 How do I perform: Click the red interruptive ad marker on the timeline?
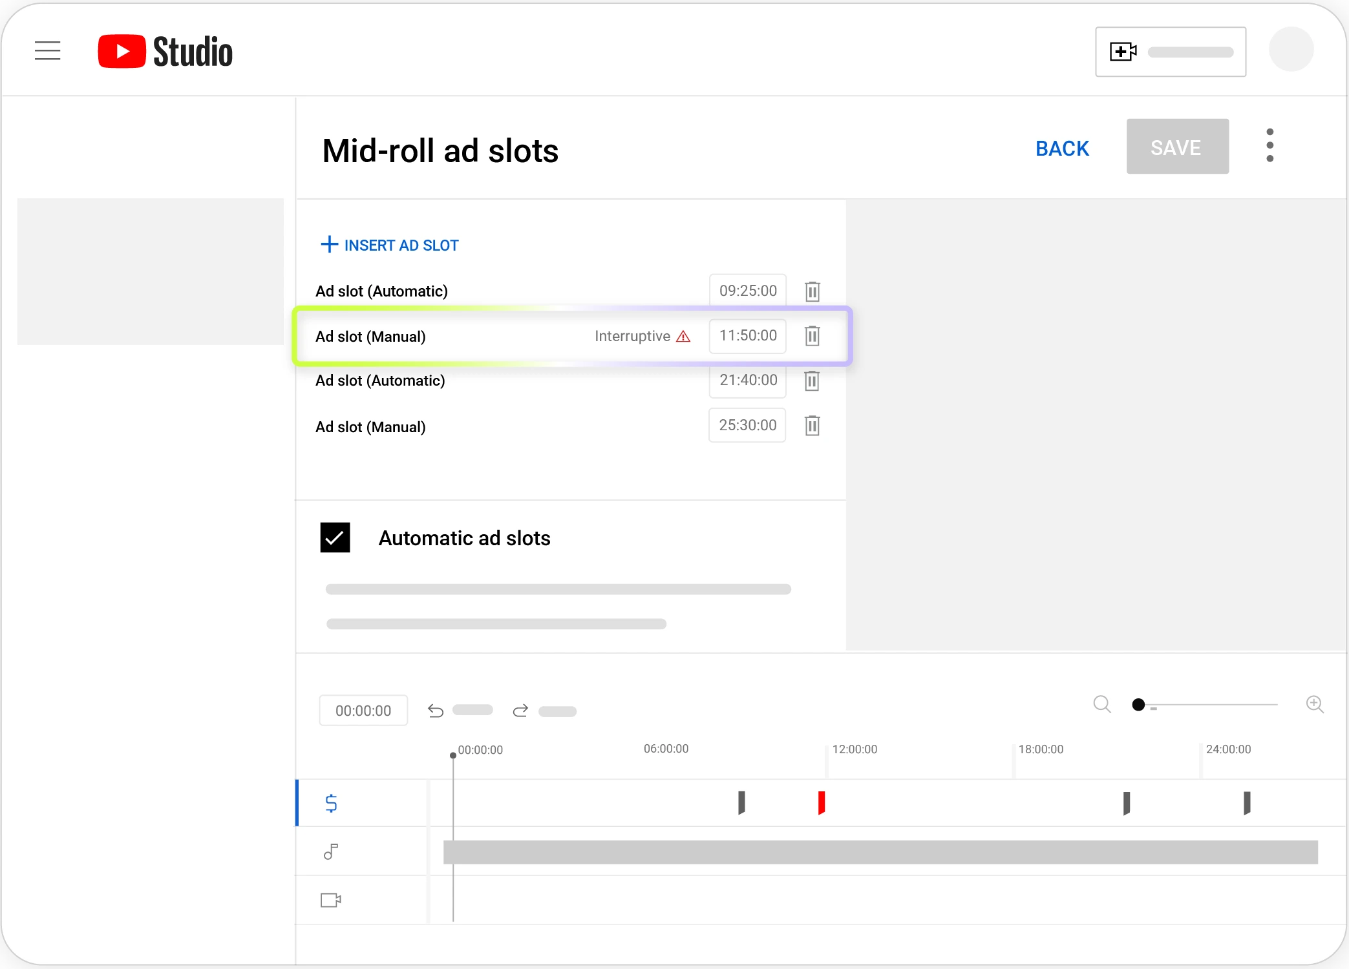point(821,803)
